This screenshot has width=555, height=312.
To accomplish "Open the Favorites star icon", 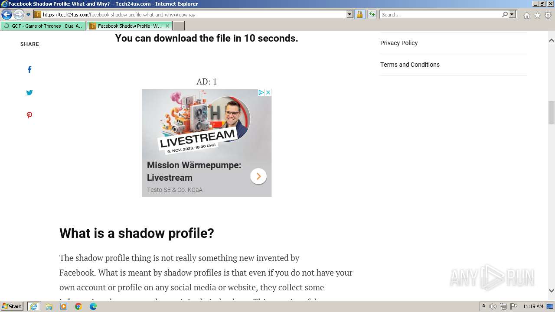I will 537,15.
